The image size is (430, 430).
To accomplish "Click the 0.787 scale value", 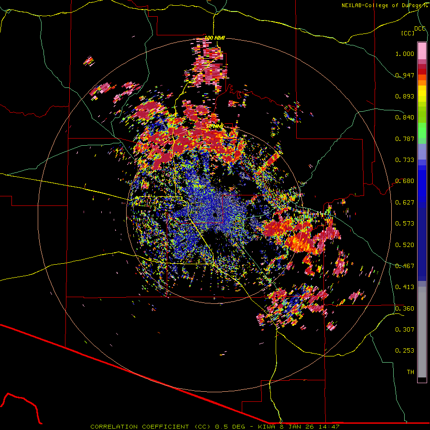I will pos(405,139).
